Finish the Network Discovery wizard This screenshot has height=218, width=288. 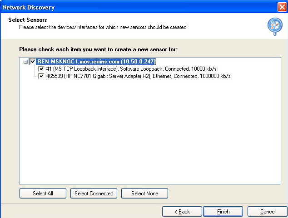pos(223,212)
